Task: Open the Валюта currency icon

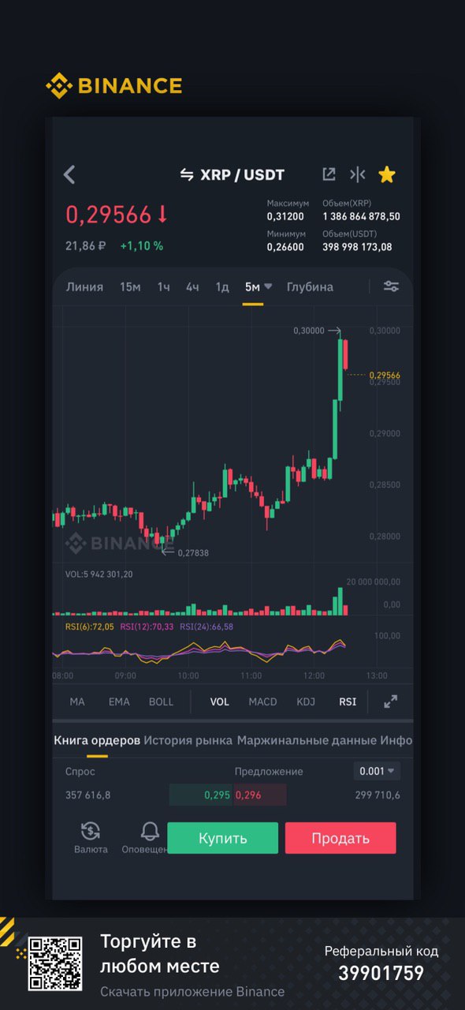Action: click(91, 838)
